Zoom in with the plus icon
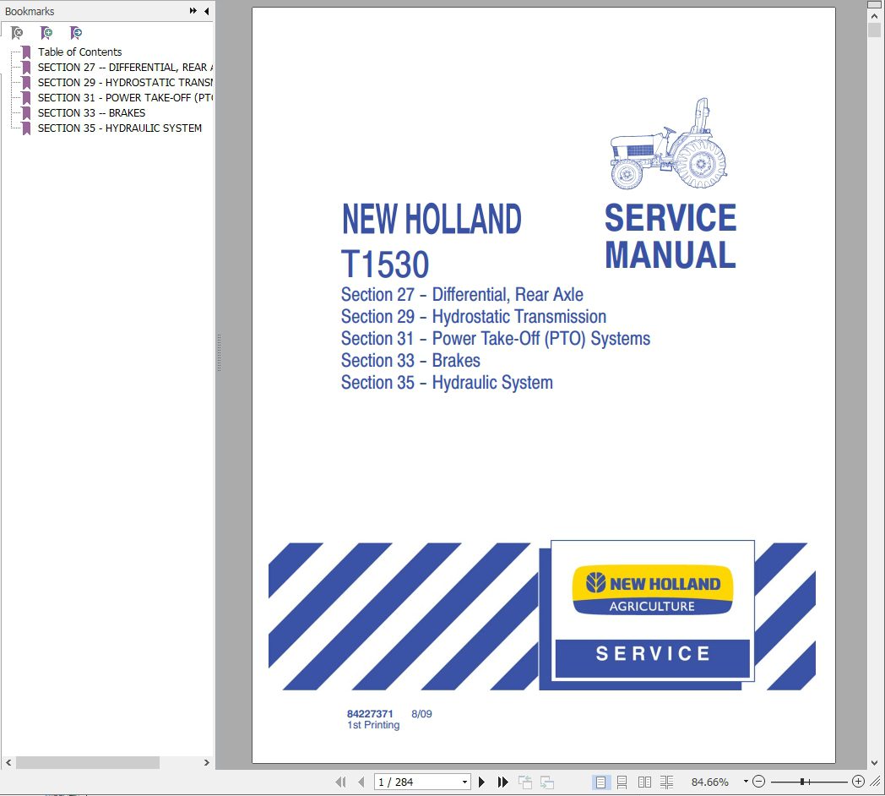This screenshot has width=885, height=796. click(857, 782)
